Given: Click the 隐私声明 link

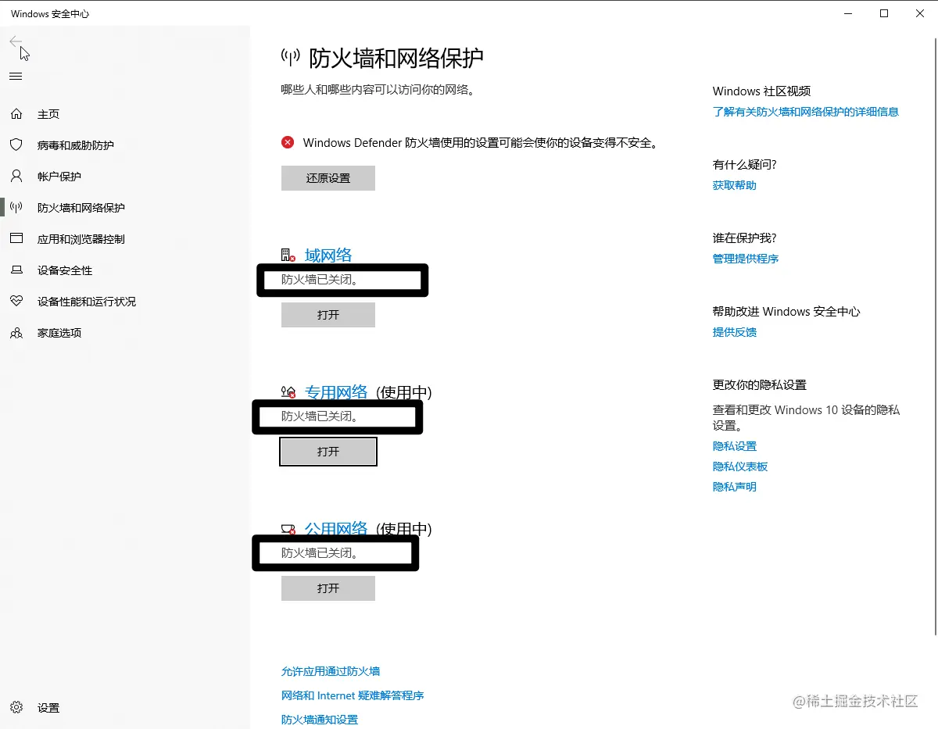Looking at the screenshot, I should [735, 487].
